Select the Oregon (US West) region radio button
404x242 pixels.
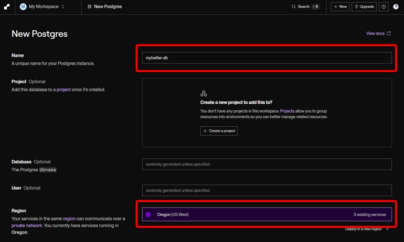point(148,215)
